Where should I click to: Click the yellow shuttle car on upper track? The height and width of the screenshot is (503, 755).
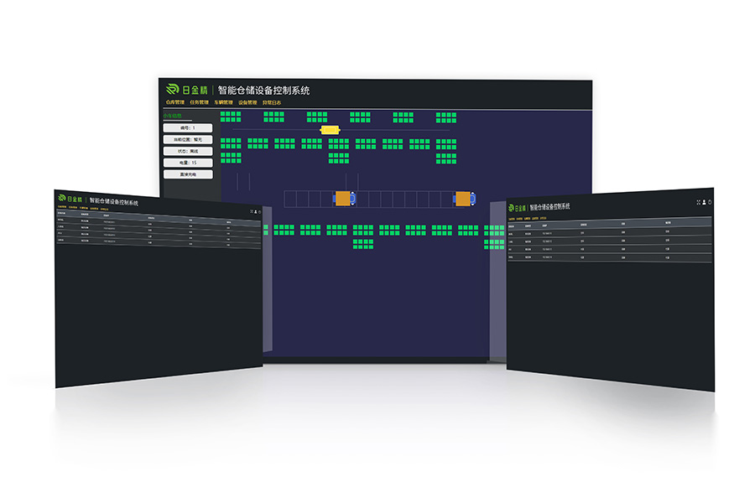click(330, 130)
